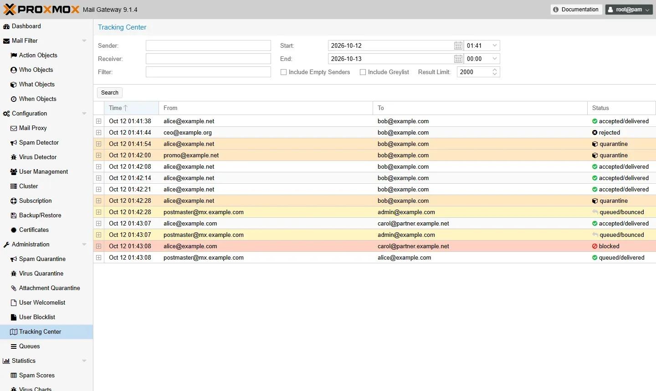Click the Receiver input field

coord(208,59)
